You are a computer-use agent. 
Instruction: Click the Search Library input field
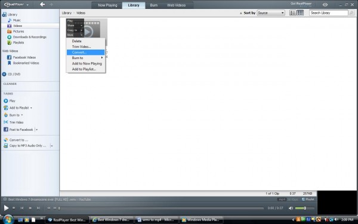tap(329, 13)
